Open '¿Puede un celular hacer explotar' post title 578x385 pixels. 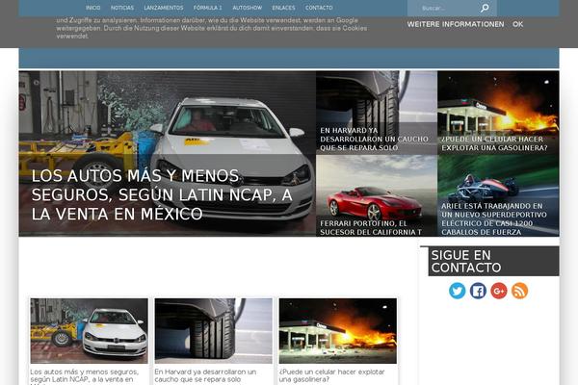tap(331, 375)
